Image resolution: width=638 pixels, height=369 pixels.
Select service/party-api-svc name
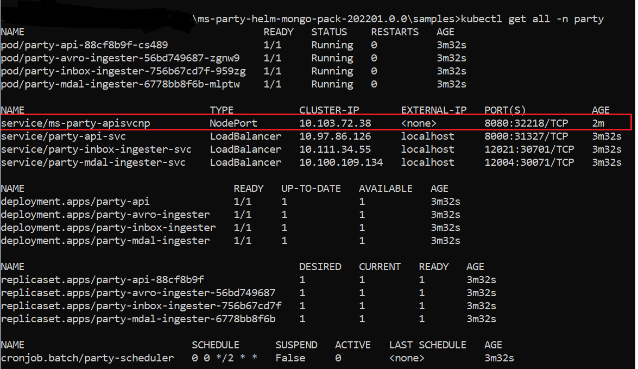coord(64,136)
